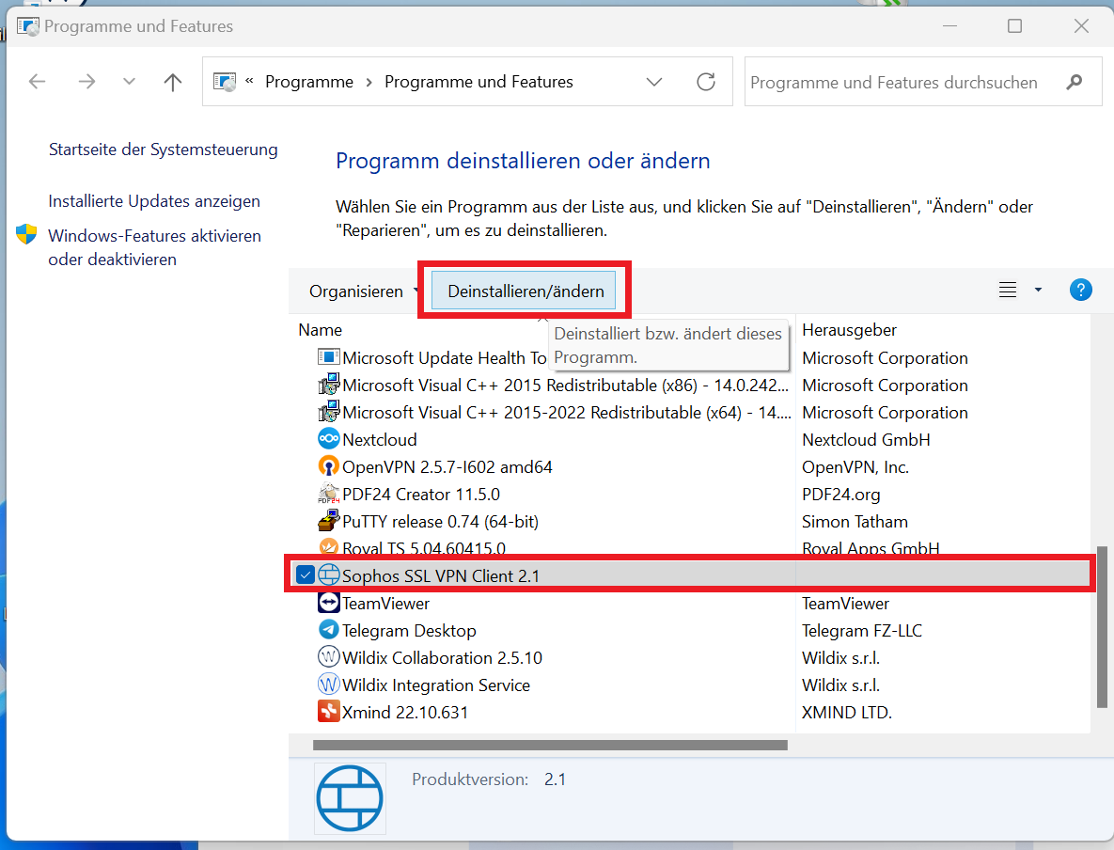Viewport: 1114px width, 850px height.
Task: Sort the list by Name column header
Action: click(321, 330)
